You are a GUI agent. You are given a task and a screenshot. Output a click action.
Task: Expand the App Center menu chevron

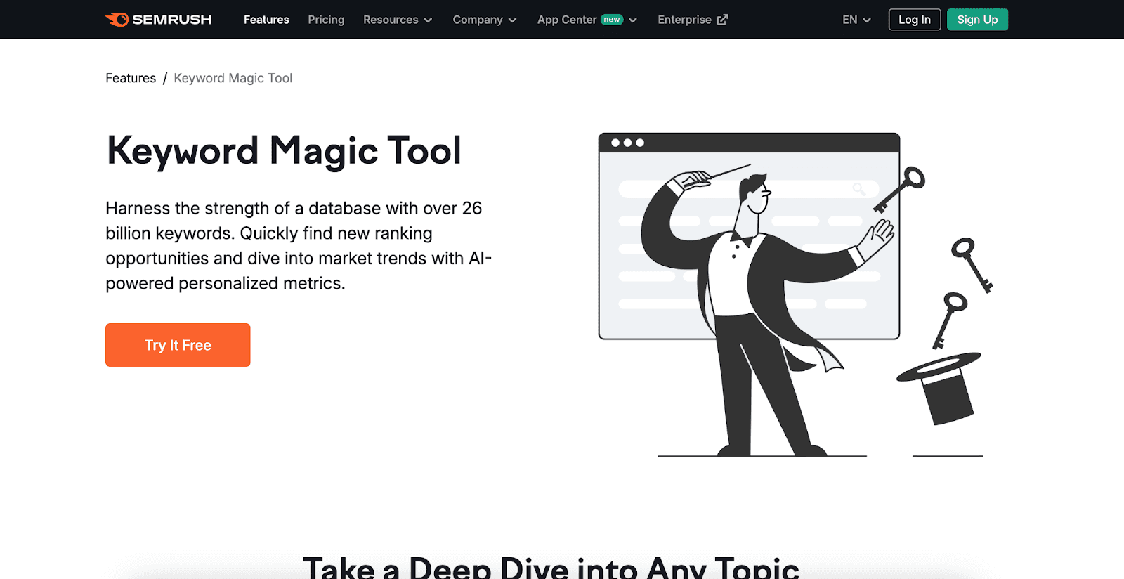click(x=633, y=20)
